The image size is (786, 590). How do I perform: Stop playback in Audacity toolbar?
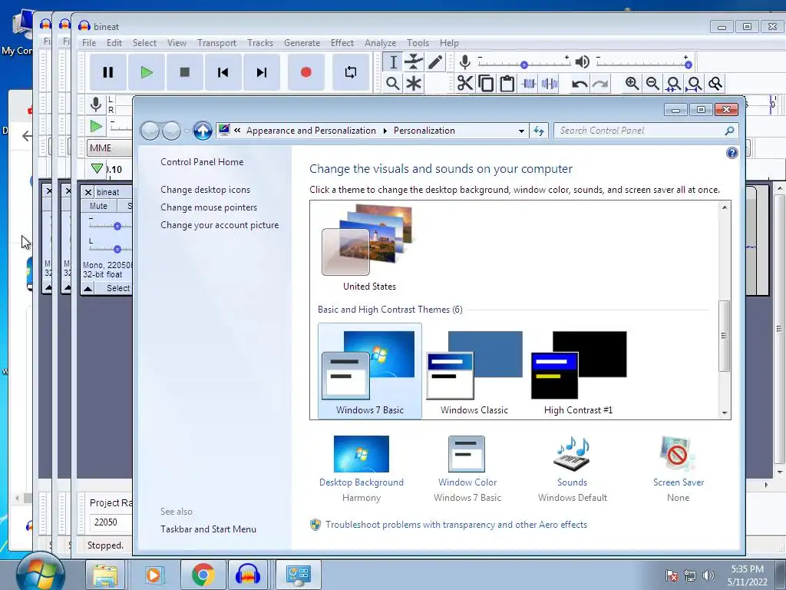(185, 73)
